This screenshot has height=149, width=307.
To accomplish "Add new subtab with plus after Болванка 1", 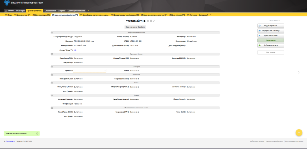I will pos(211,15).
